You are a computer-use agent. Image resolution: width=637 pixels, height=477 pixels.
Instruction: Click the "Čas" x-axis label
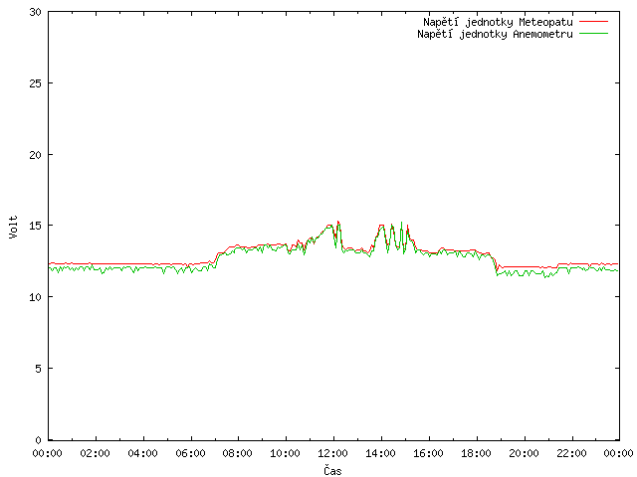click(x=332, y=470)
